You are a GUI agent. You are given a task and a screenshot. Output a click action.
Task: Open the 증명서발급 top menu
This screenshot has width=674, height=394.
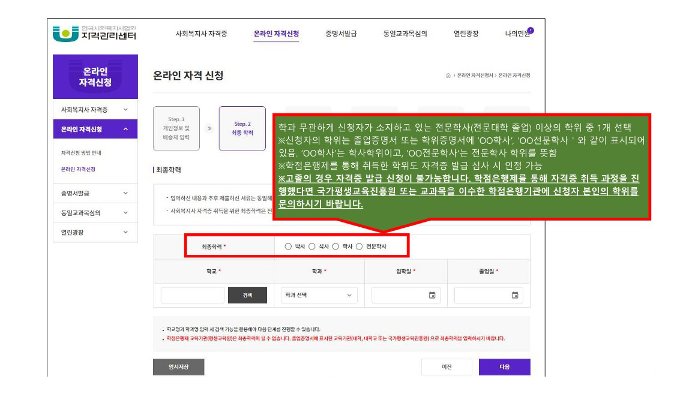coord(341,34)
